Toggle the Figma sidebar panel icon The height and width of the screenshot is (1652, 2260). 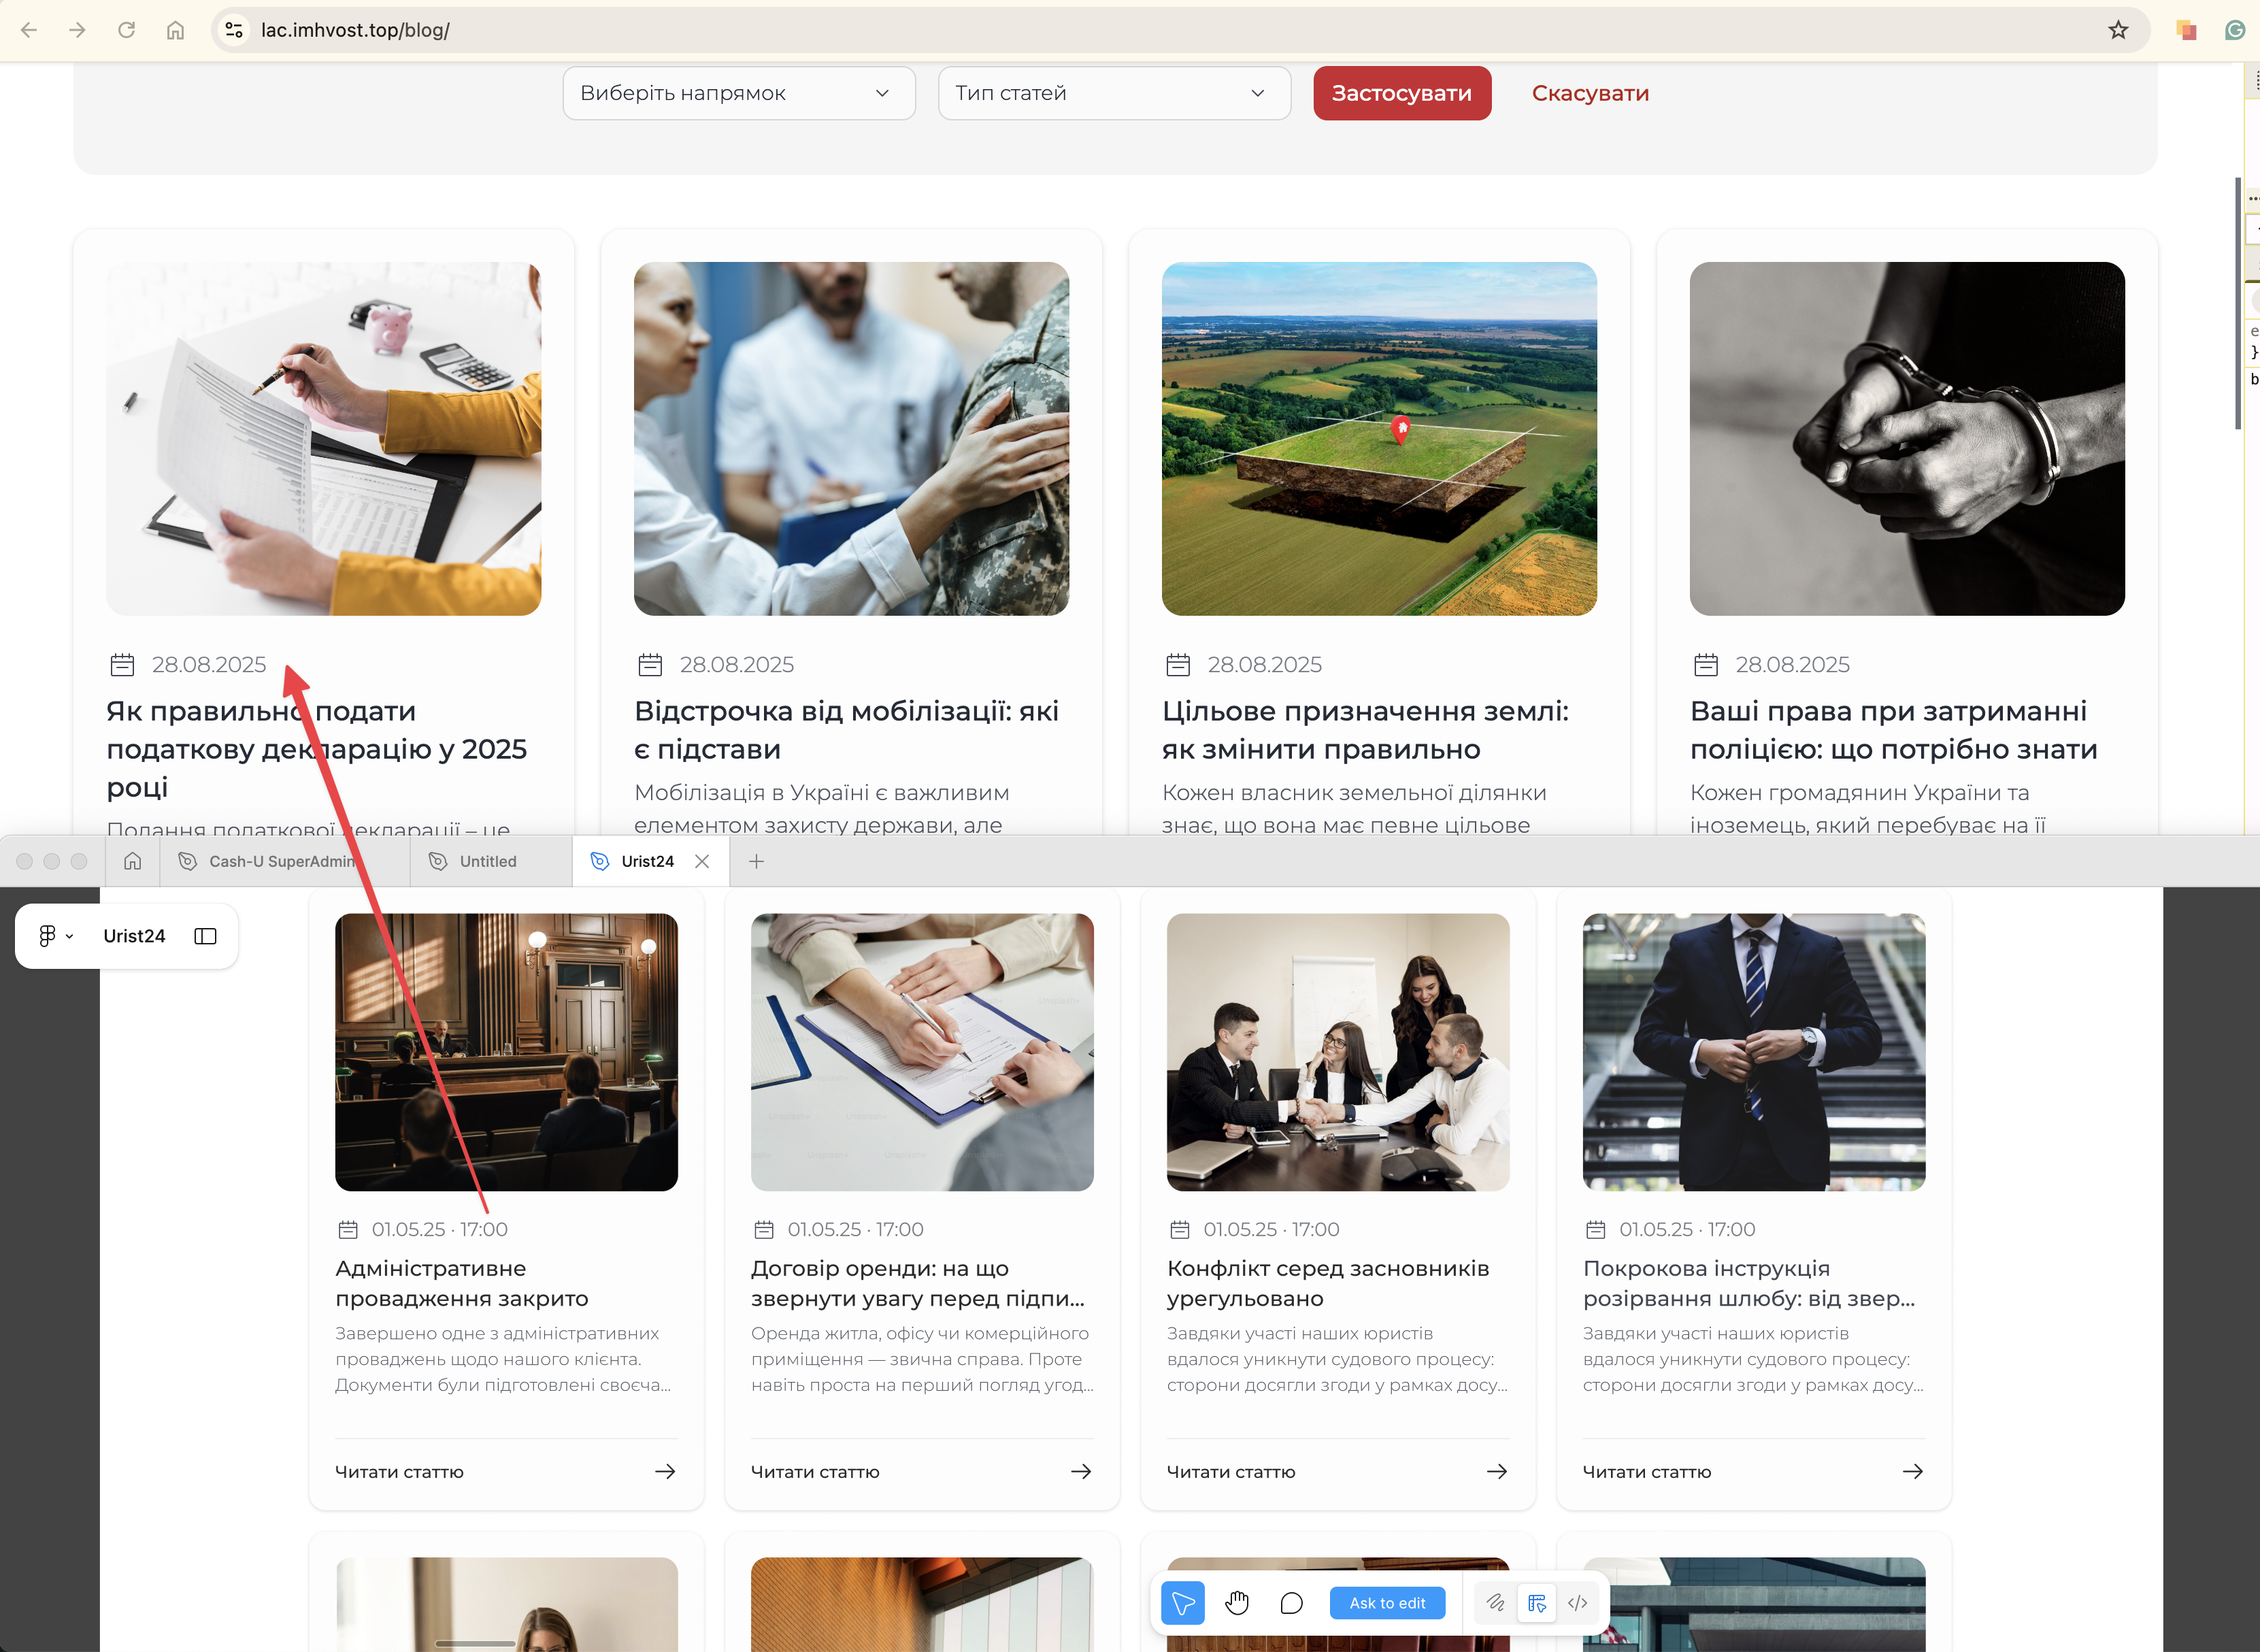tap(205, 936)
